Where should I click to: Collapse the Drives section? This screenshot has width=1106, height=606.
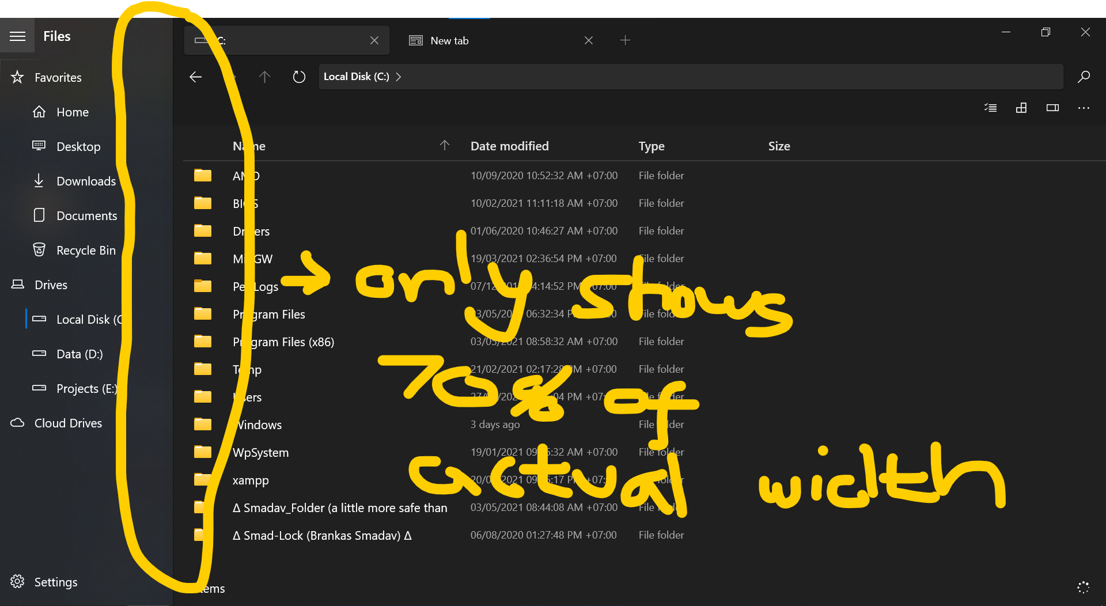tap(51, 285)
